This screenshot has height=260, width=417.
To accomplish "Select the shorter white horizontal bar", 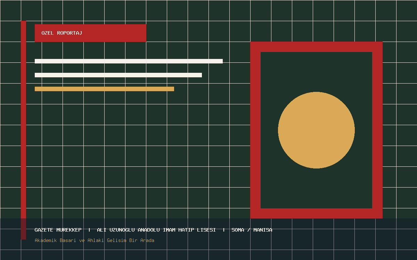I will click(x=118, y=75).
